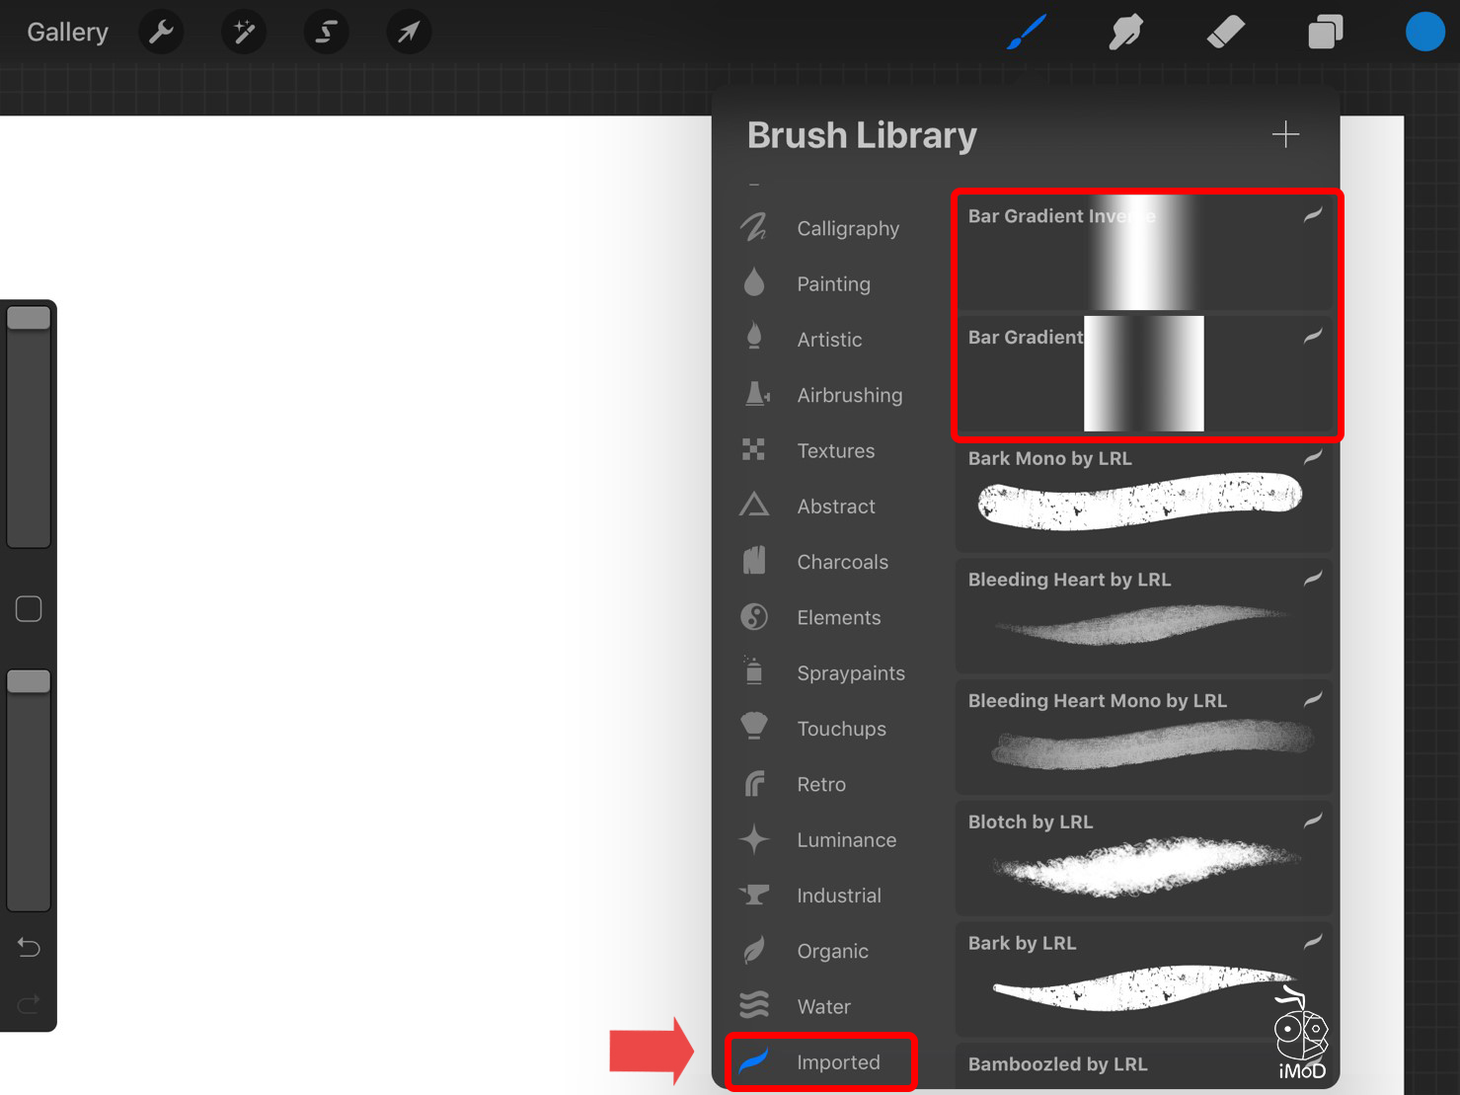Tap the Undo arrow
The image size is (1460, 1095).
(x=29, y=948)
